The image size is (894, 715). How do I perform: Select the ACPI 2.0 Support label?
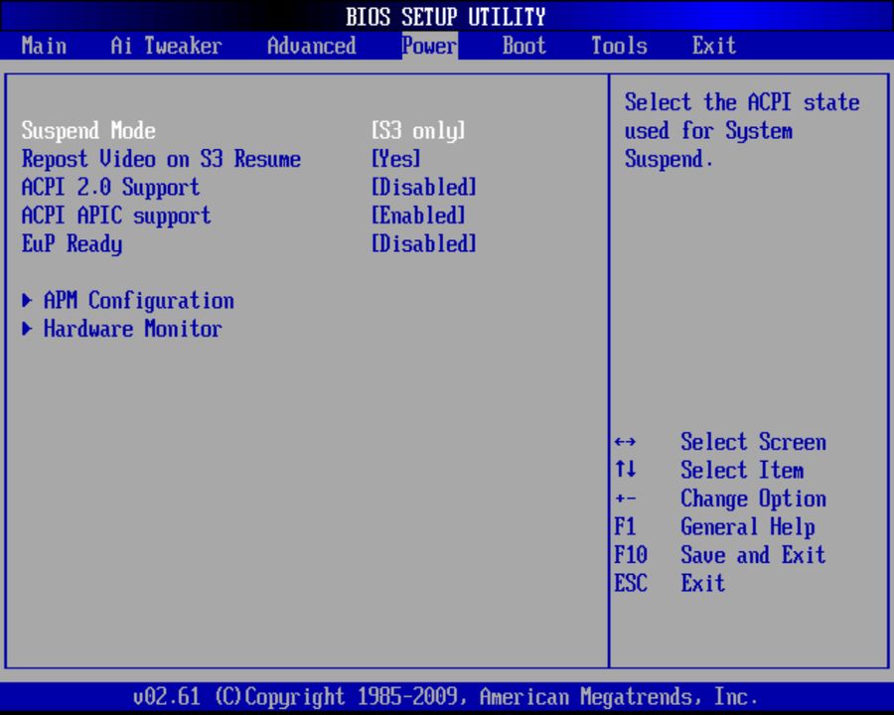click(x=110, y=188)
